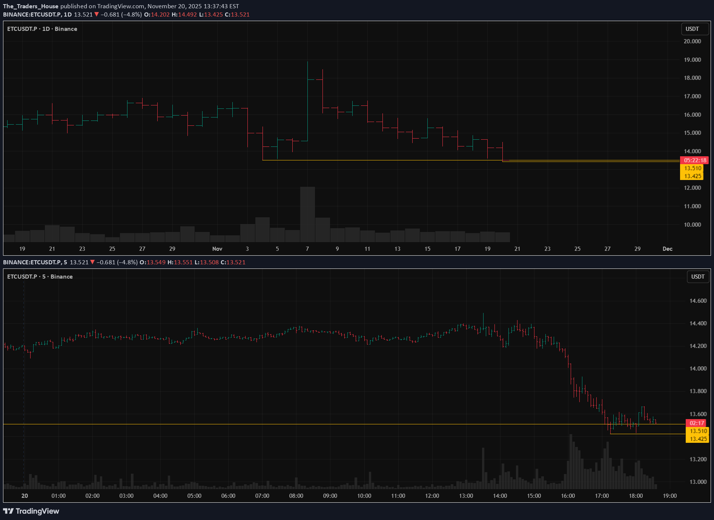Click the tallest volume bar on the daily chart
The image size is (714, 520).
tap(307, 214)
